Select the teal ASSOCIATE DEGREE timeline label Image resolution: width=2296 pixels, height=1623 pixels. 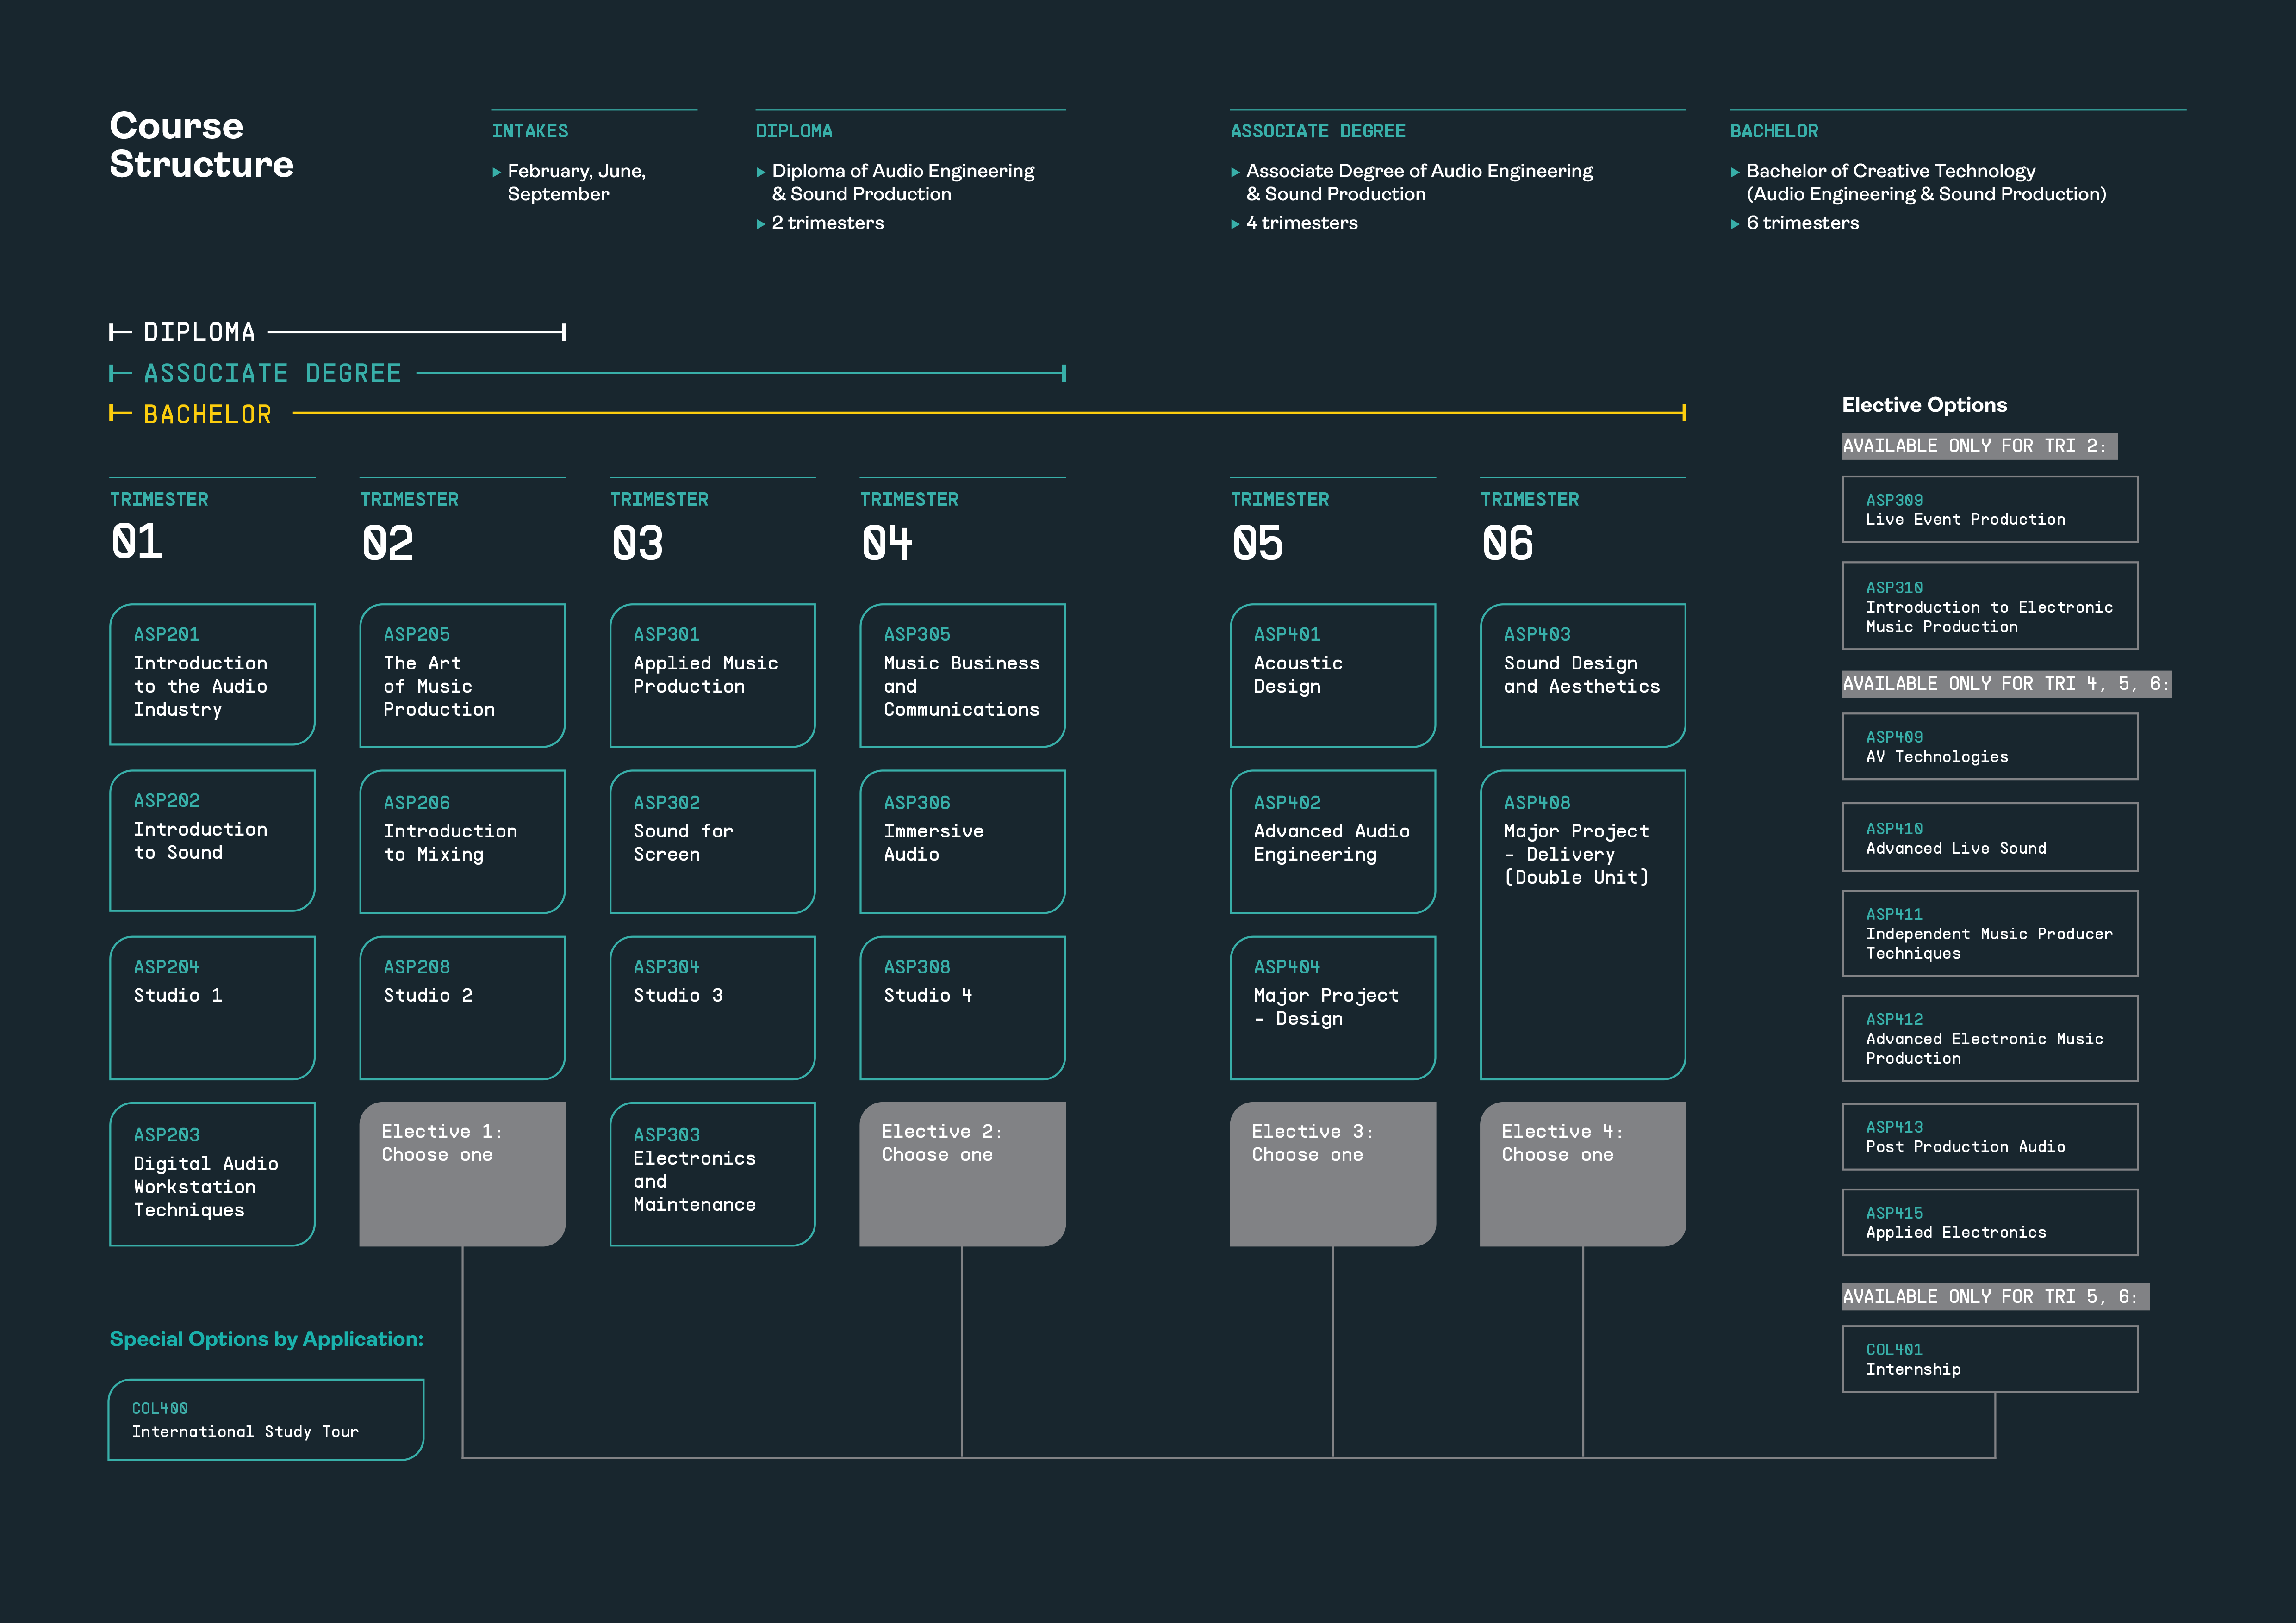[272, 374]
